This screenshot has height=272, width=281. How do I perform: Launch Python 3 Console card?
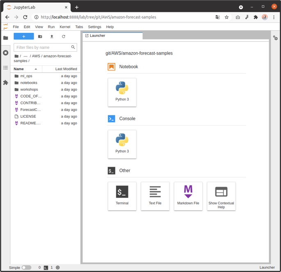122,144
